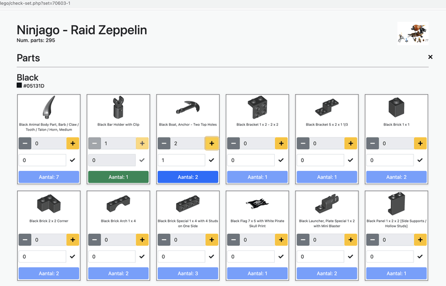Viewport: 446px width, 286px height.
Task: Confirm checkmark for Black Brick 2 x 2 Corner
Action: click(x=72, y=257)
